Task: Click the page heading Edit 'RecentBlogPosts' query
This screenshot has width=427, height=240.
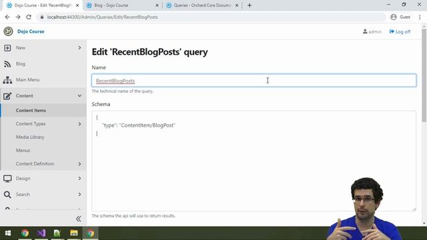Action: click(149, 52)
